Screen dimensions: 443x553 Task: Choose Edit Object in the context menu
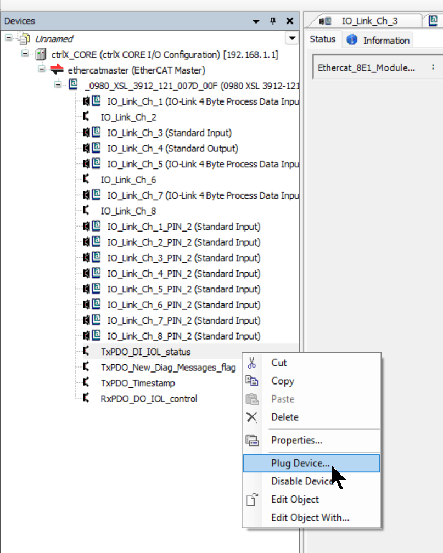click(311, 499)
